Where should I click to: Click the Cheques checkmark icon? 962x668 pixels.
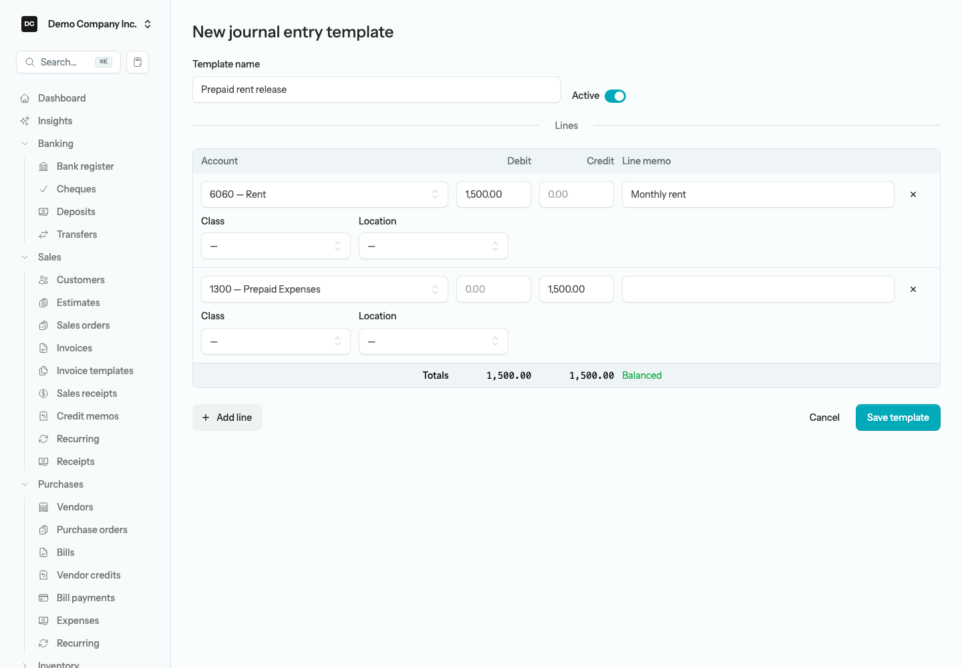click(43, 189)
